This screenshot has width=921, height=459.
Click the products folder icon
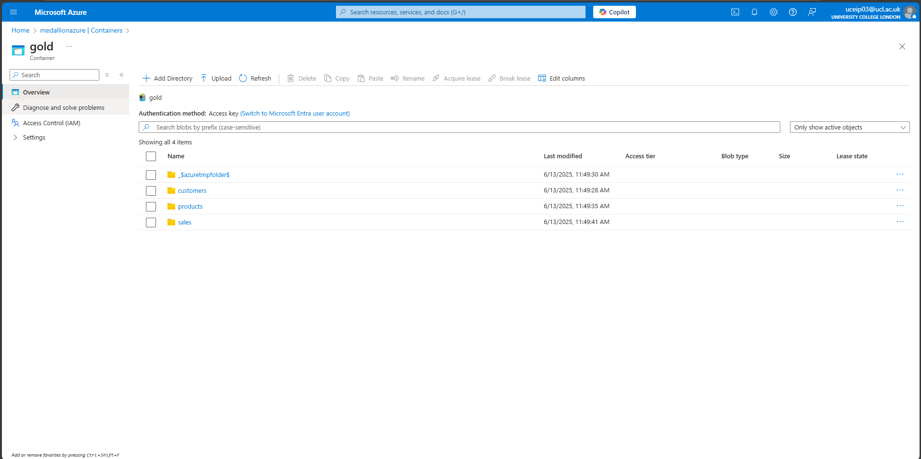click(171, 206)
